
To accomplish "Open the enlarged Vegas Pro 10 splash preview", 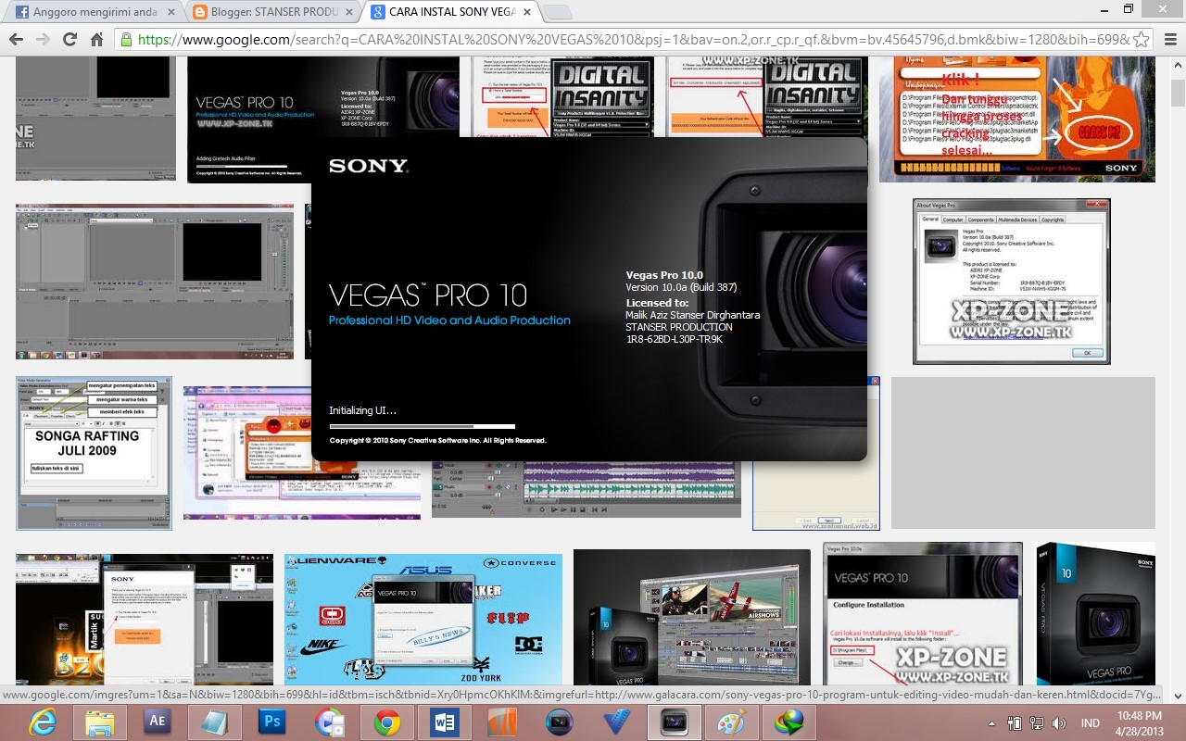I will point(589,298).
